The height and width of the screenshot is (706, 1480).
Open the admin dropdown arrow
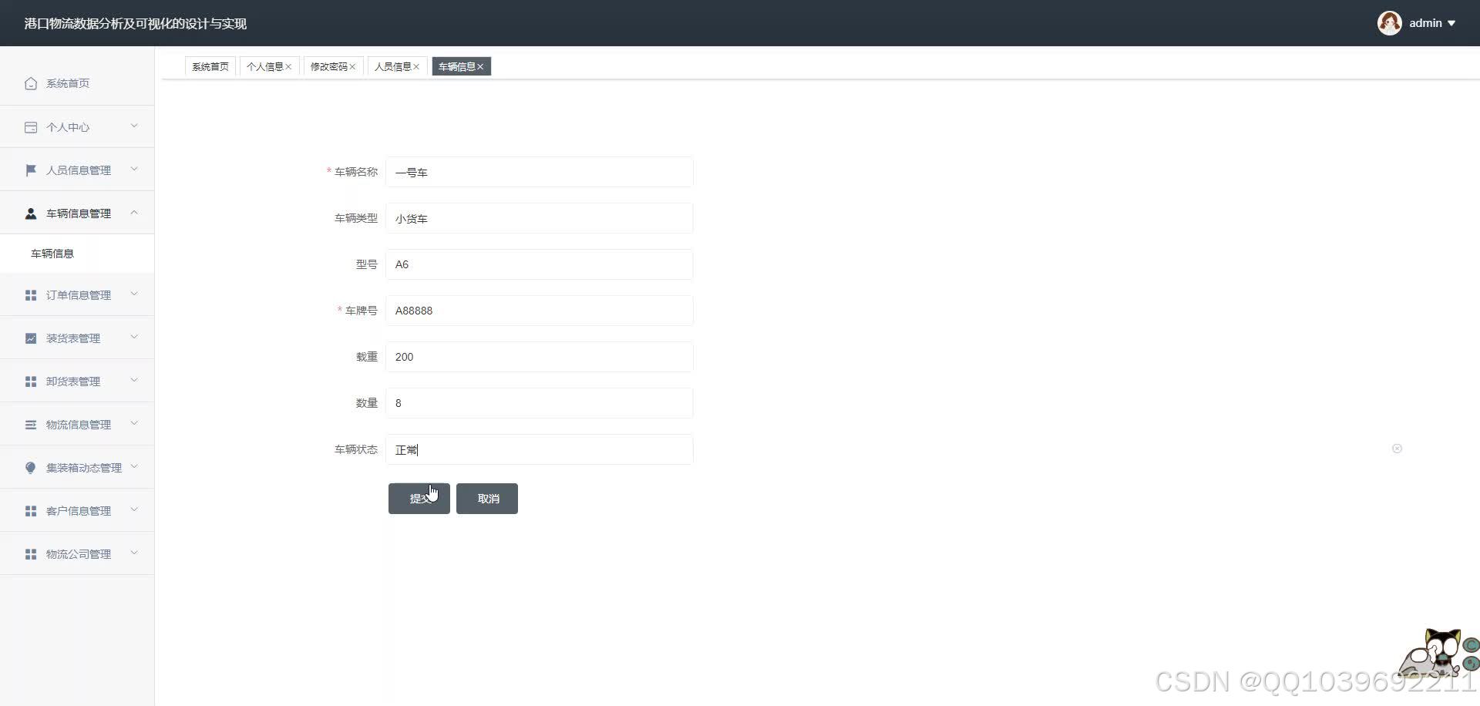coord(1451,23)
